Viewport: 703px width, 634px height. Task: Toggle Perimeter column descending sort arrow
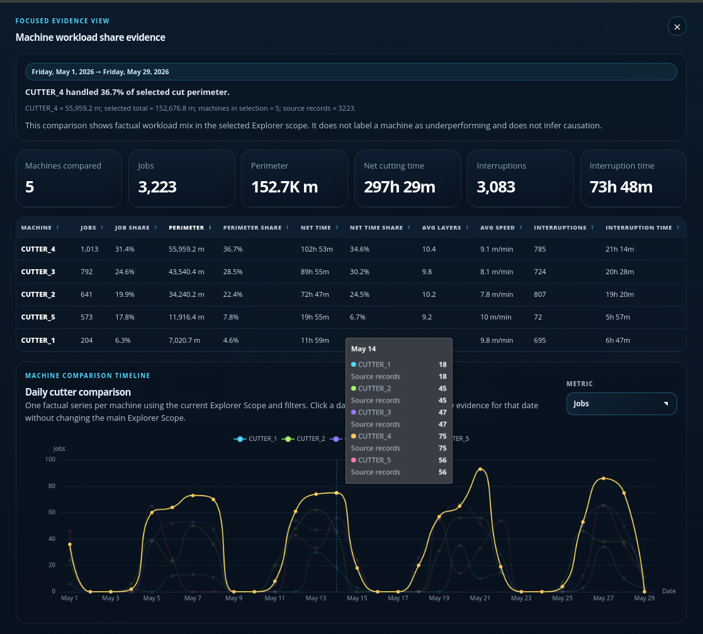tap(210, 228)
